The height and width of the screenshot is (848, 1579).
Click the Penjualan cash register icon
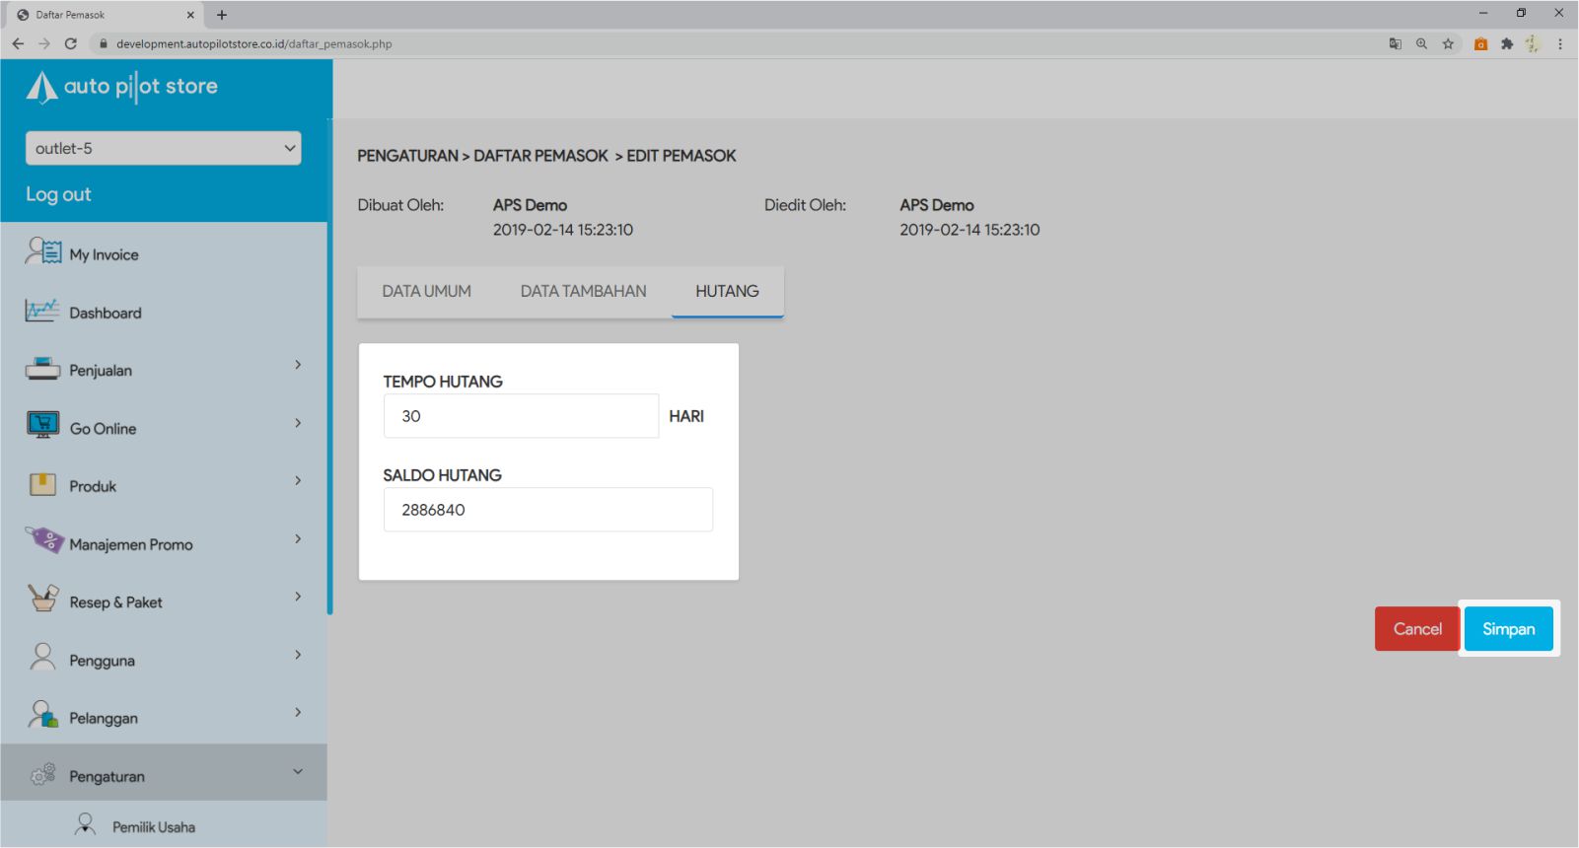pos(42,369)
